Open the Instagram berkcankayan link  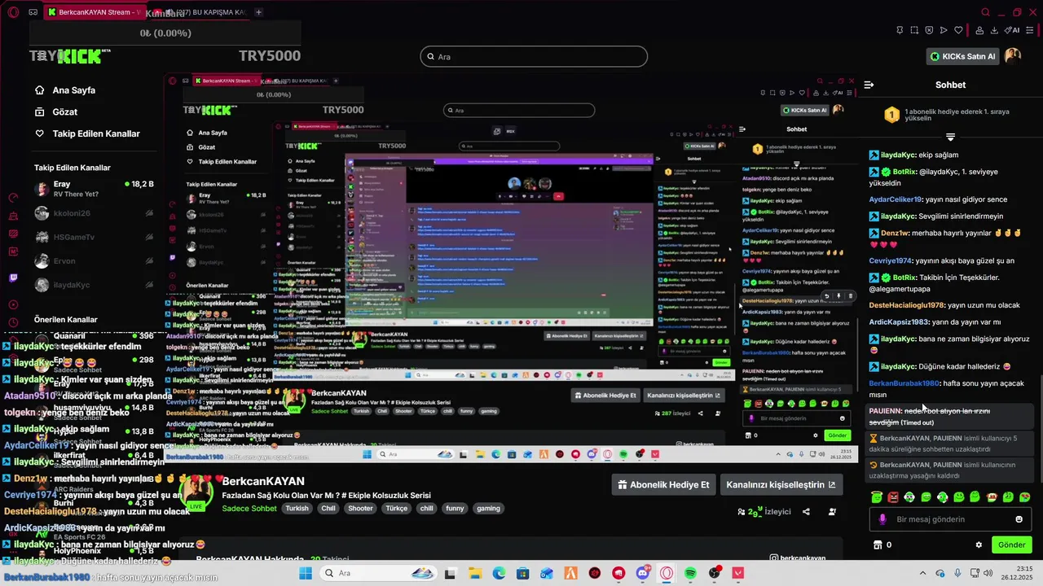[x=798, y=558]
